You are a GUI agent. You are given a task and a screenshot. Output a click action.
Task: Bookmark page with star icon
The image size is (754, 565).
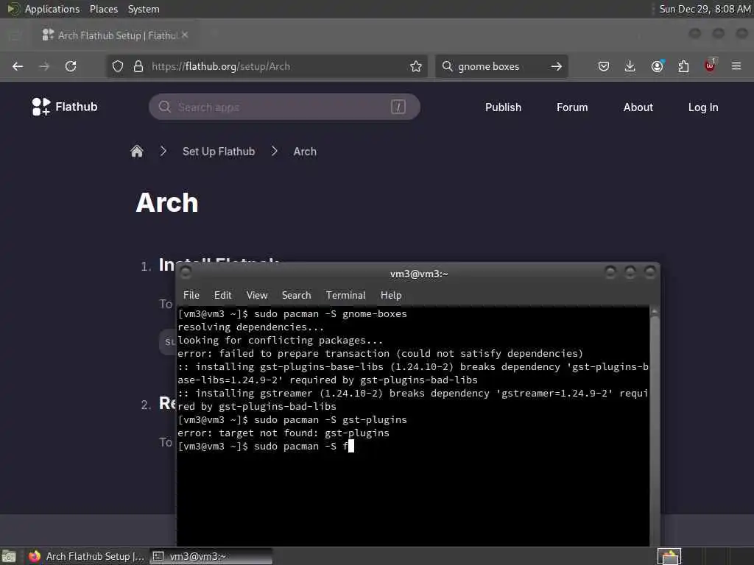click(416, 66)
